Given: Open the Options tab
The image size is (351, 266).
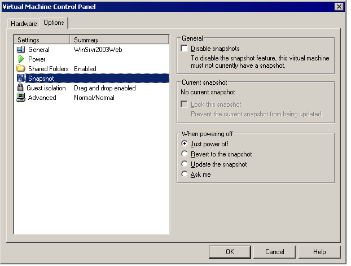Looking at the screenshot, I should coord(54,23).
